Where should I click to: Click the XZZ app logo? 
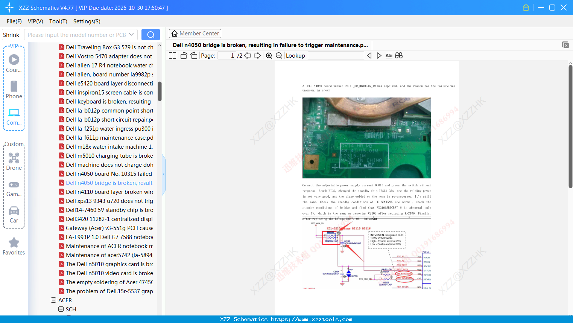click(x=9, y=8)
